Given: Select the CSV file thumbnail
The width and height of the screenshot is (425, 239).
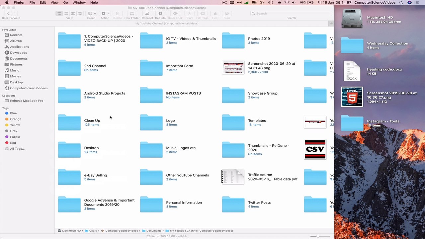Looking at the screenshot, I should (x=315, y=149).
